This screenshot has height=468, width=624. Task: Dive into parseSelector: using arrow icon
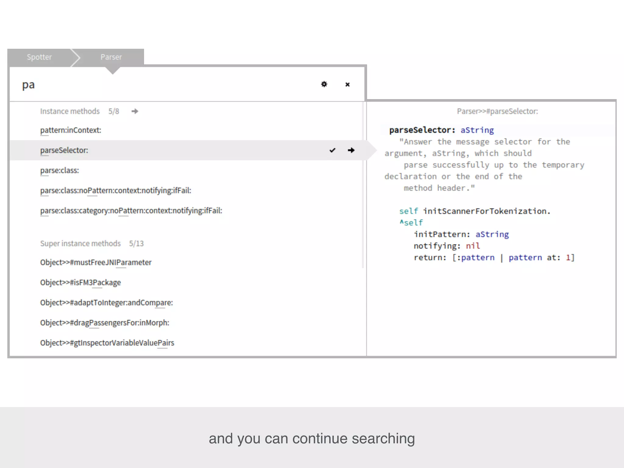[x=351, y=150]
